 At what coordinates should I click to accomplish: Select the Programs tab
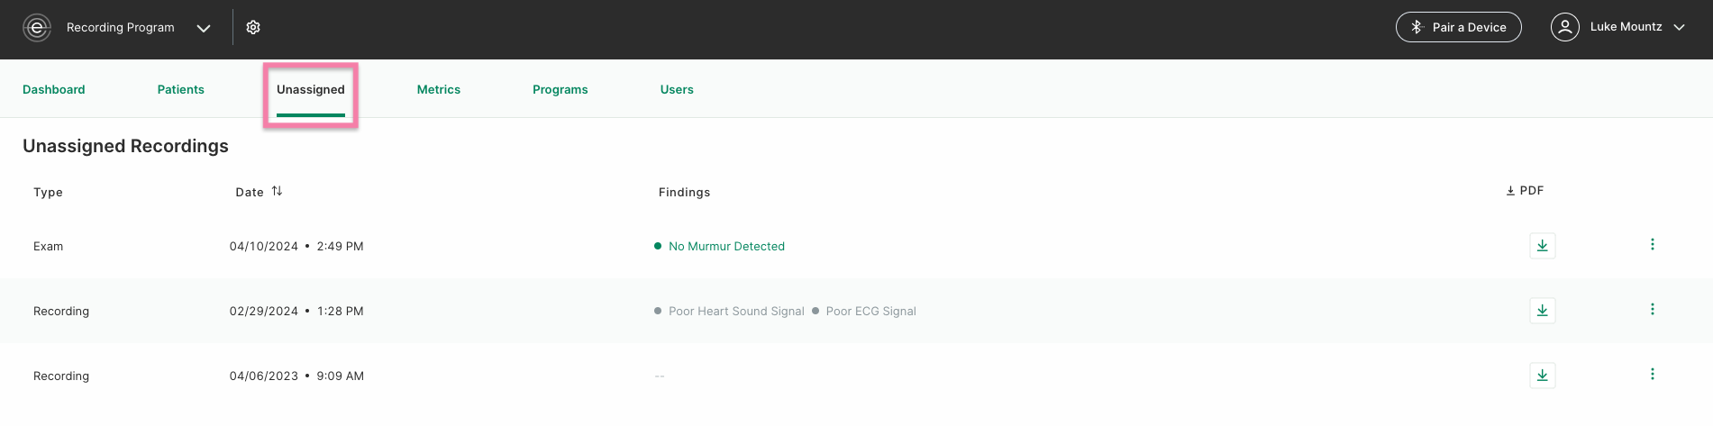point(560,90)
